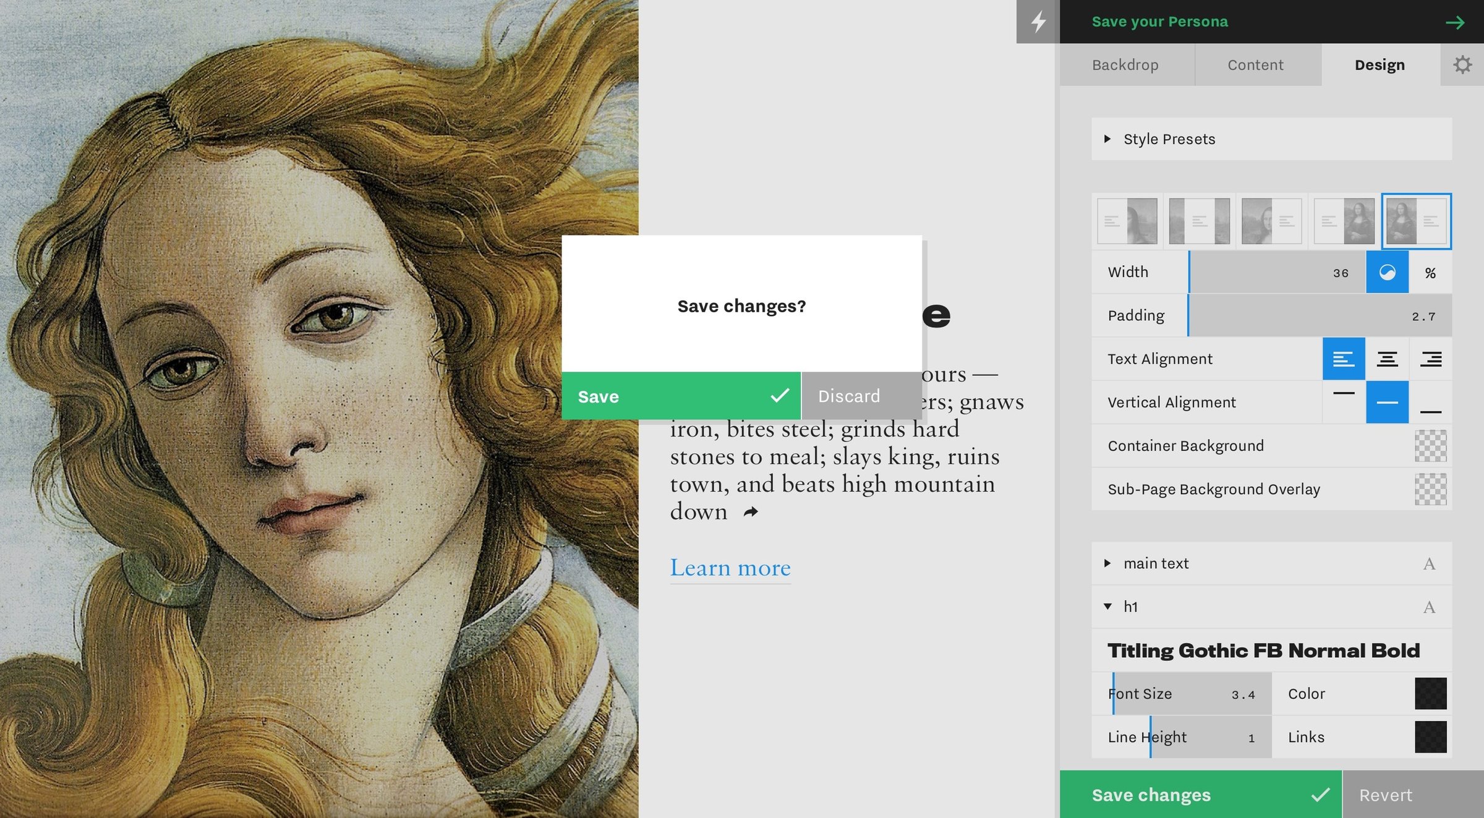The width and height of the screenshot is (1484, 818).
Task: Click Save changes at panel bottom
Action: click(x=1200, y=795)
